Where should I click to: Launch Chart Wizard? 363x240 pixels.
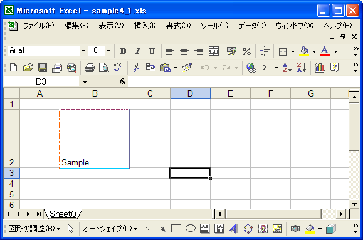(320, 68)
